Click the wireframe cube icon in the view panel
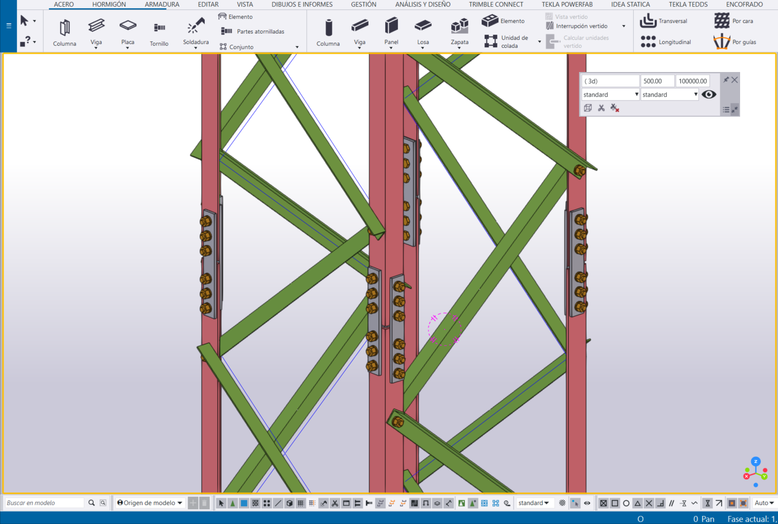The height and width of the screenshot is (524, 778). [588, 108]
